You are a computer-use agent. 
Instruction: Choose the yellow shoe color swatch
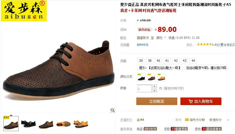point(161,77)
